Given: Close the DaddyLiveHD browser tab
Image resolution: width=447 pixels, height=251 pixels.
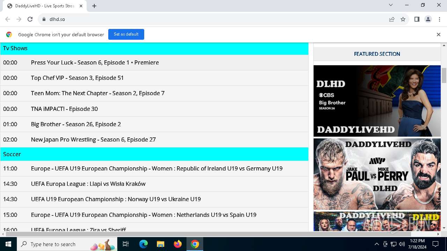Looking at the screenshot, I should point(81,6).
